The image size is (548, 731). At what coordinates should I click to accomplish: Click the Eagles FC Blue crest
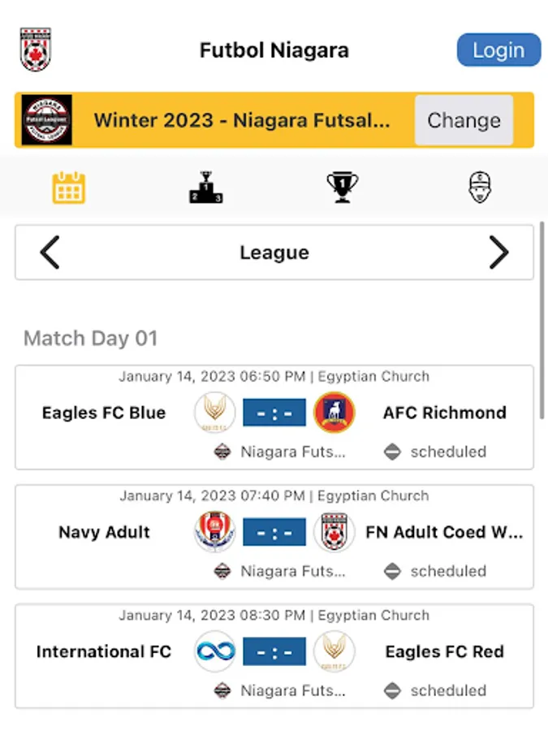click(x=215, y=413)
